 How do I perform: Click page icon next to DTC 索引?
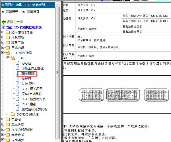pos(18,104)
